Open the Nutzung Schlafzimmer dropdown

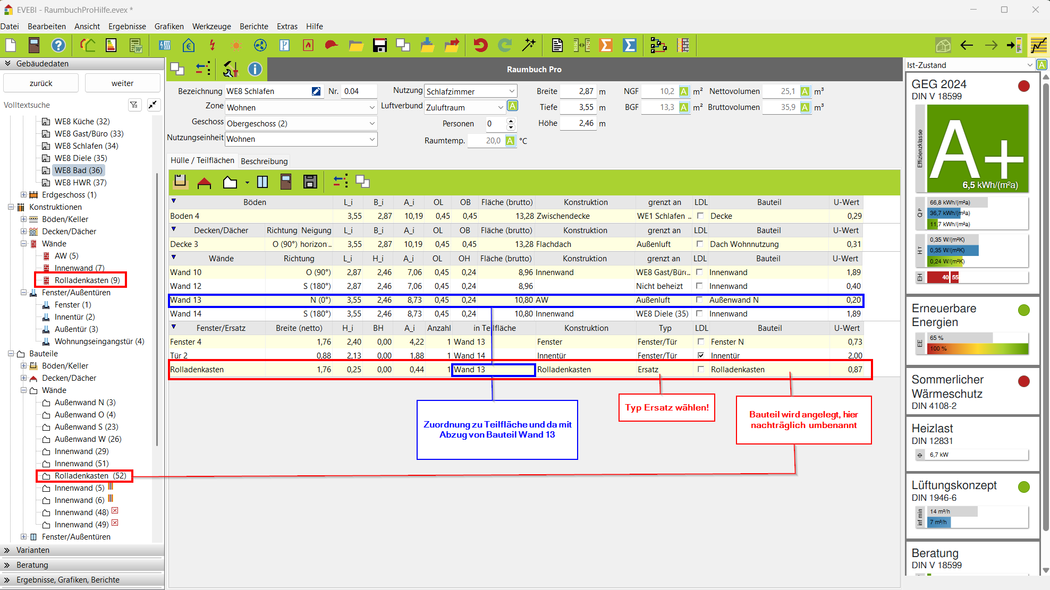[x=511, y=91]
